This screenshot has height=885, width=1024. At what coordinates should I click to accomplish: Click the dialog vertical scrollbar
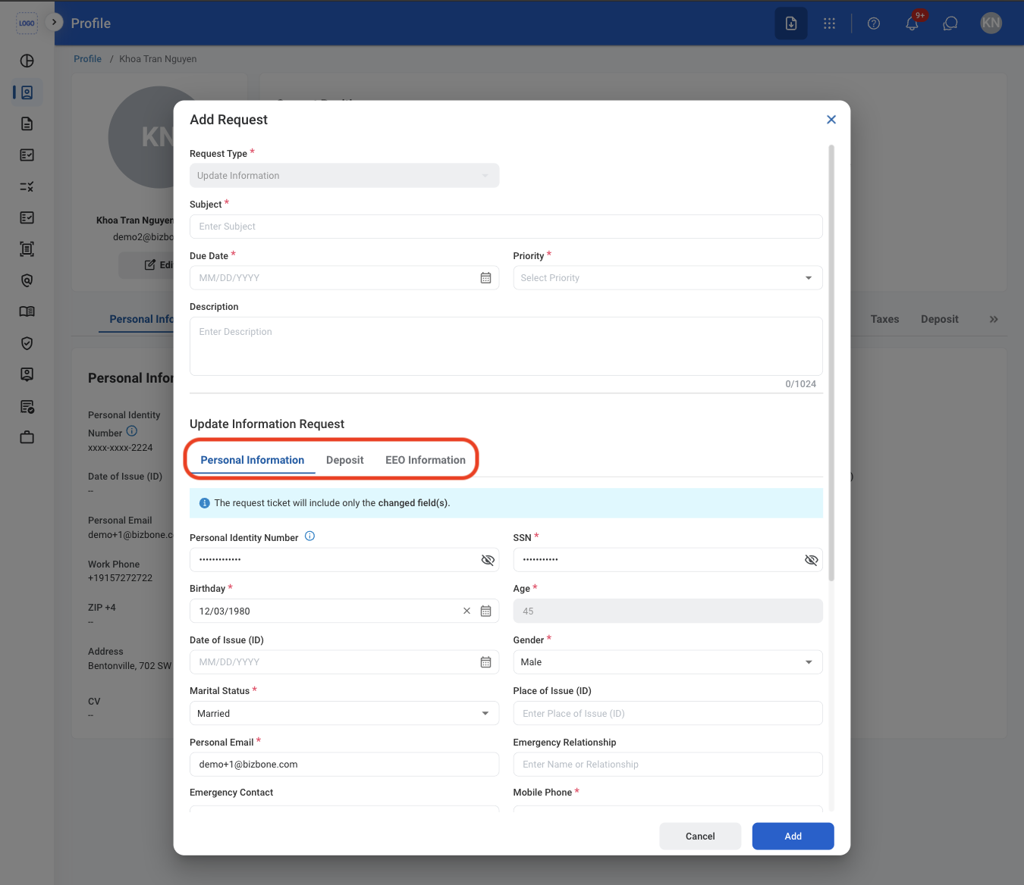[831, 364]
